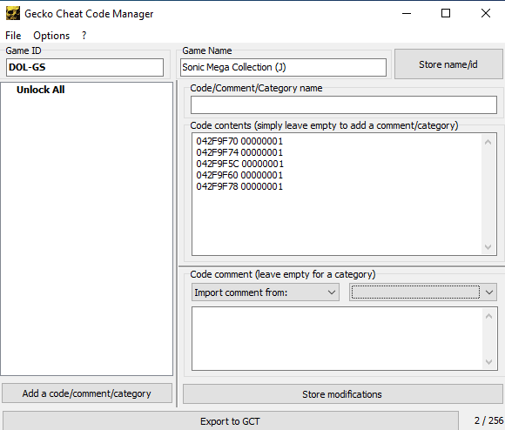505x430 pixels.
Task: Open the Options menu
Action: point(51,36)
